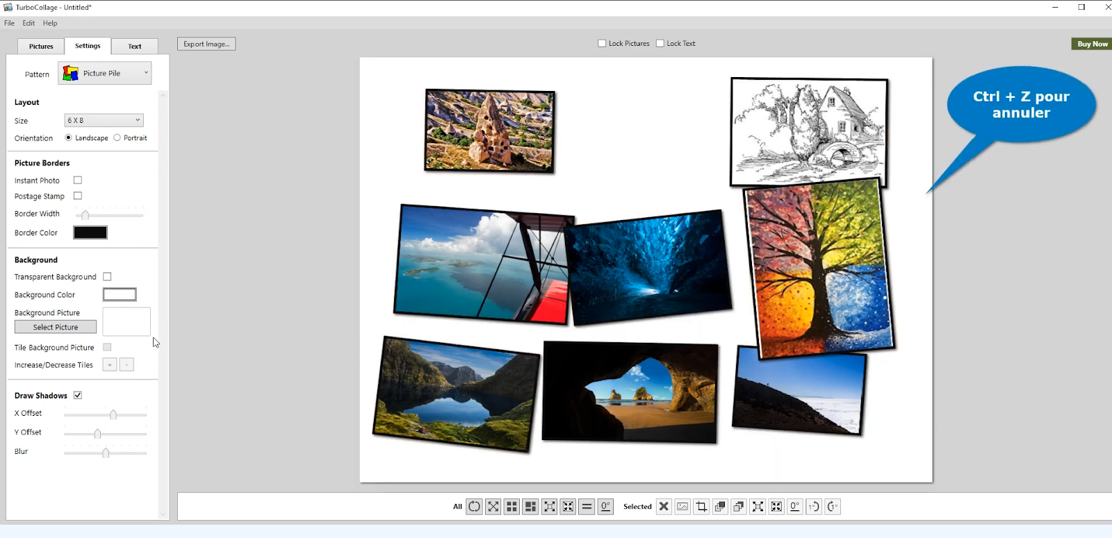This screenshot has height=538, width=1112.
Task: Select the rock formation photo in the collage
Action: click(x=490, y=131)
